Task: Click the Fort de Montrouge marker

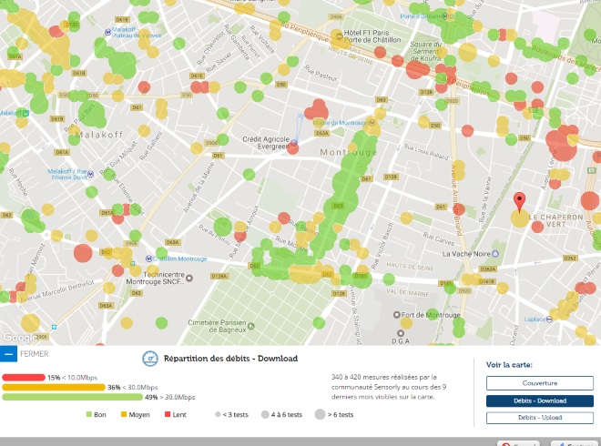Action: 397,315
